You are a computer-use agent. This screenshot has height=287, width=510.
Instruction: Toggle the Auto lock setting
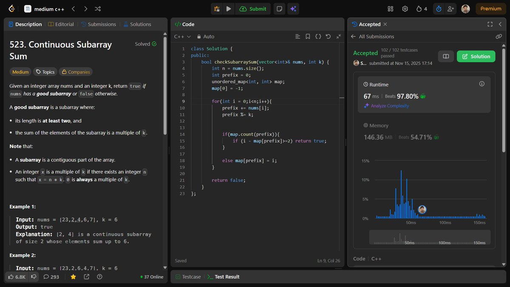pyautogui.click(x=205, y=37)
